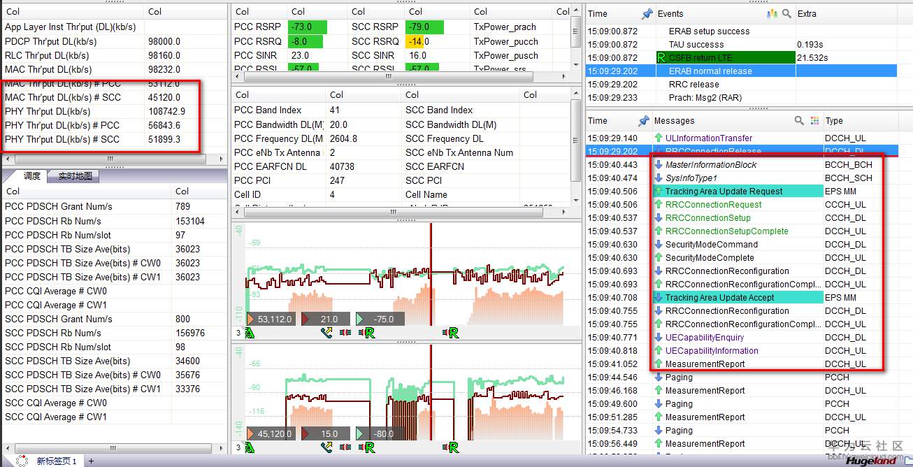Pin the Events panel Time column
Viewport: 913px width, 467px height.
(x=647, y=13)
